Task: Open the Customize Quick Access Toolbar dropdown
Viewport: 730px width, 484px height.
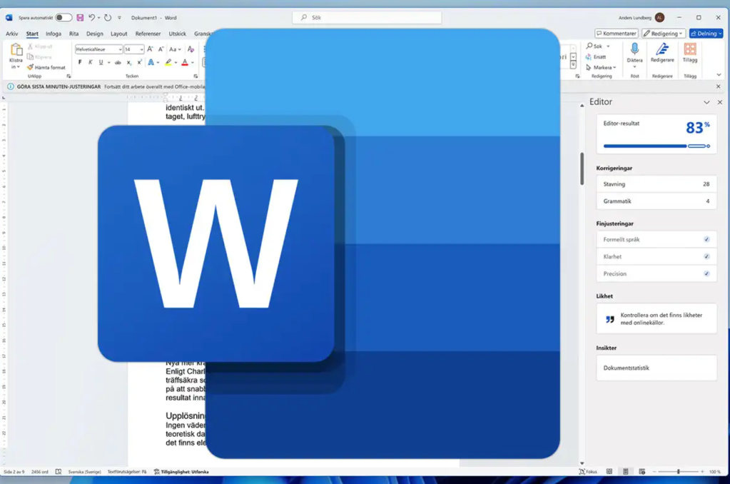Action: (120, 18)
